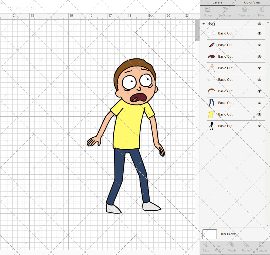Select the skin-tone body layer thumbnail
Image resolution: width=270 pixels, height=255 pixels.
point(211,68)
